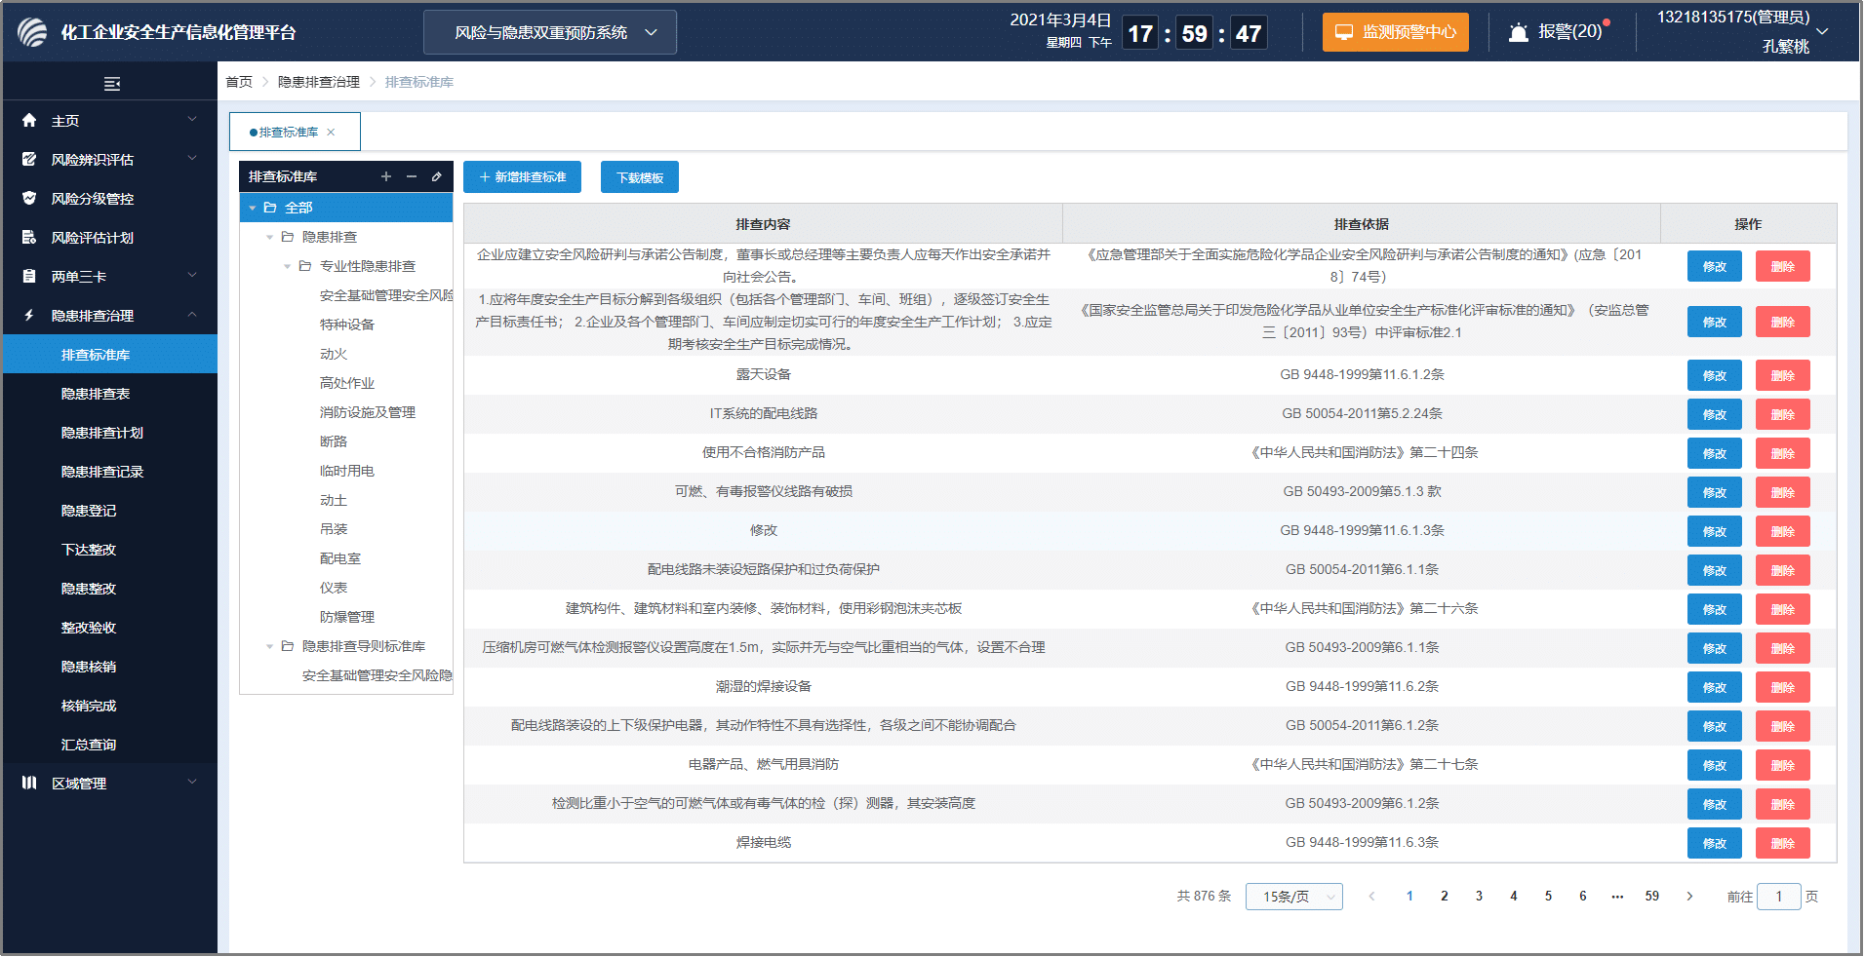
Task: Select the 高处作业 tree item
Action: [x=347, y=383]
